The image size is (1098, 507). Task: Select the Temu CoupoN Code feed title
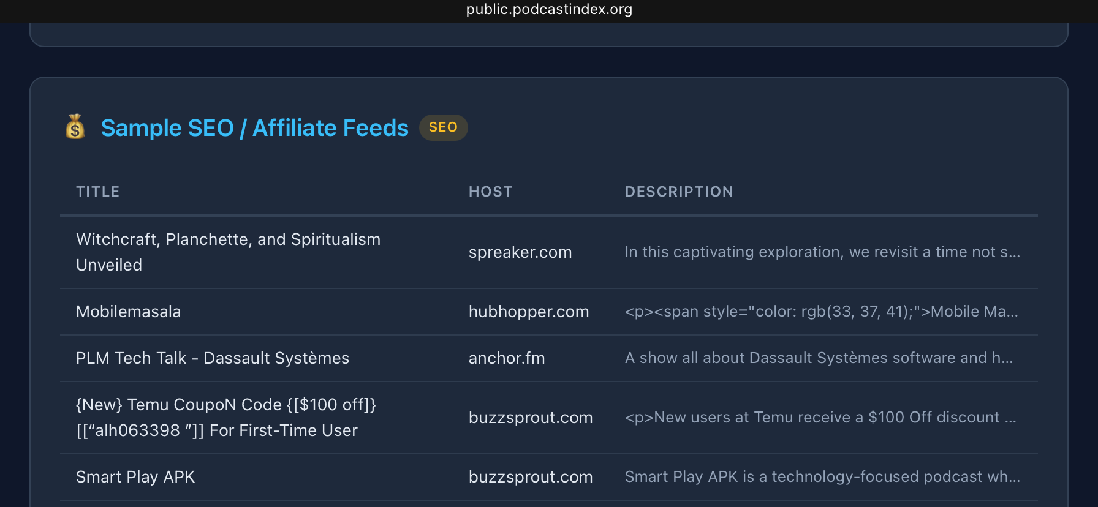pyautogui.click(x=225, y=417)
